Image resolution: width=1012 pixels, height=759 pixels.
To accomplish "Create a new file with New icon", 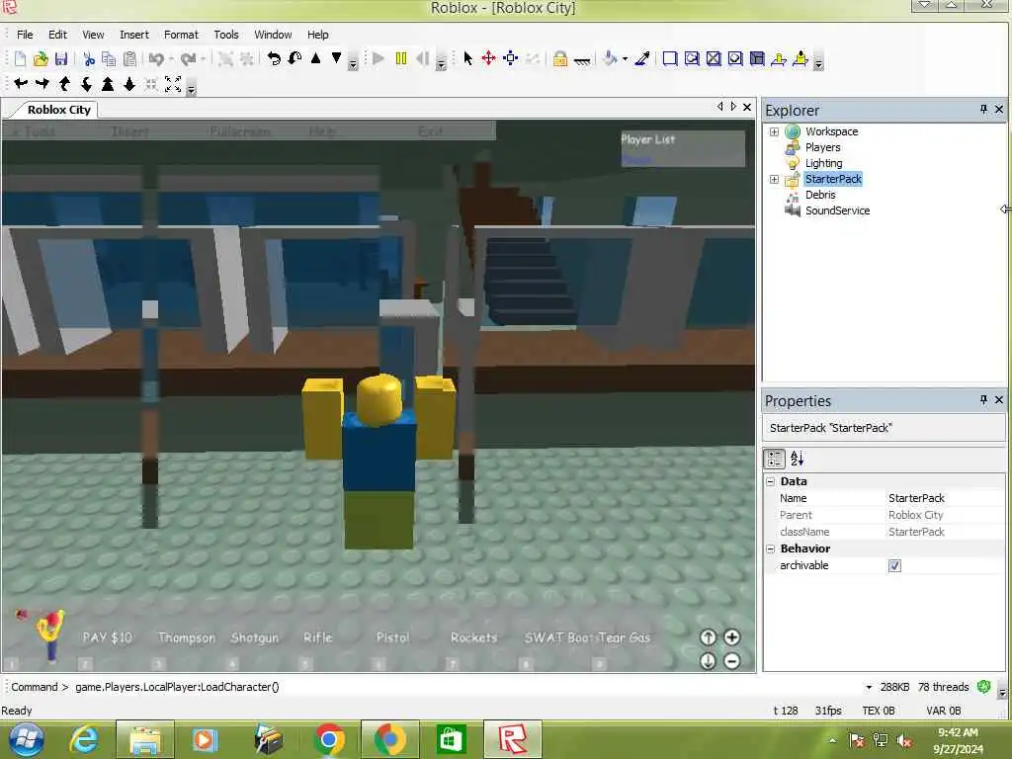I will click(x=20, y=59).
